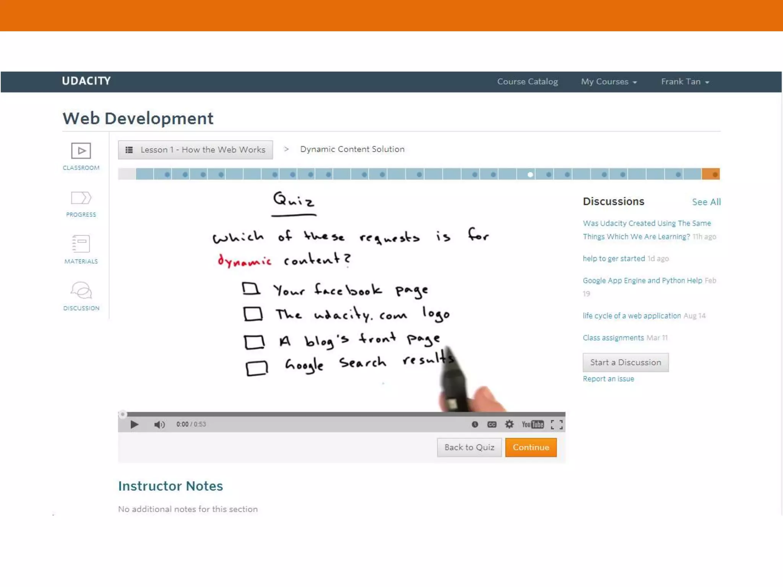Image resolution: width=783 pixels, height=587 pixels.
Task: Check the 'Google search results' box
Action: (x=257, y=368)
